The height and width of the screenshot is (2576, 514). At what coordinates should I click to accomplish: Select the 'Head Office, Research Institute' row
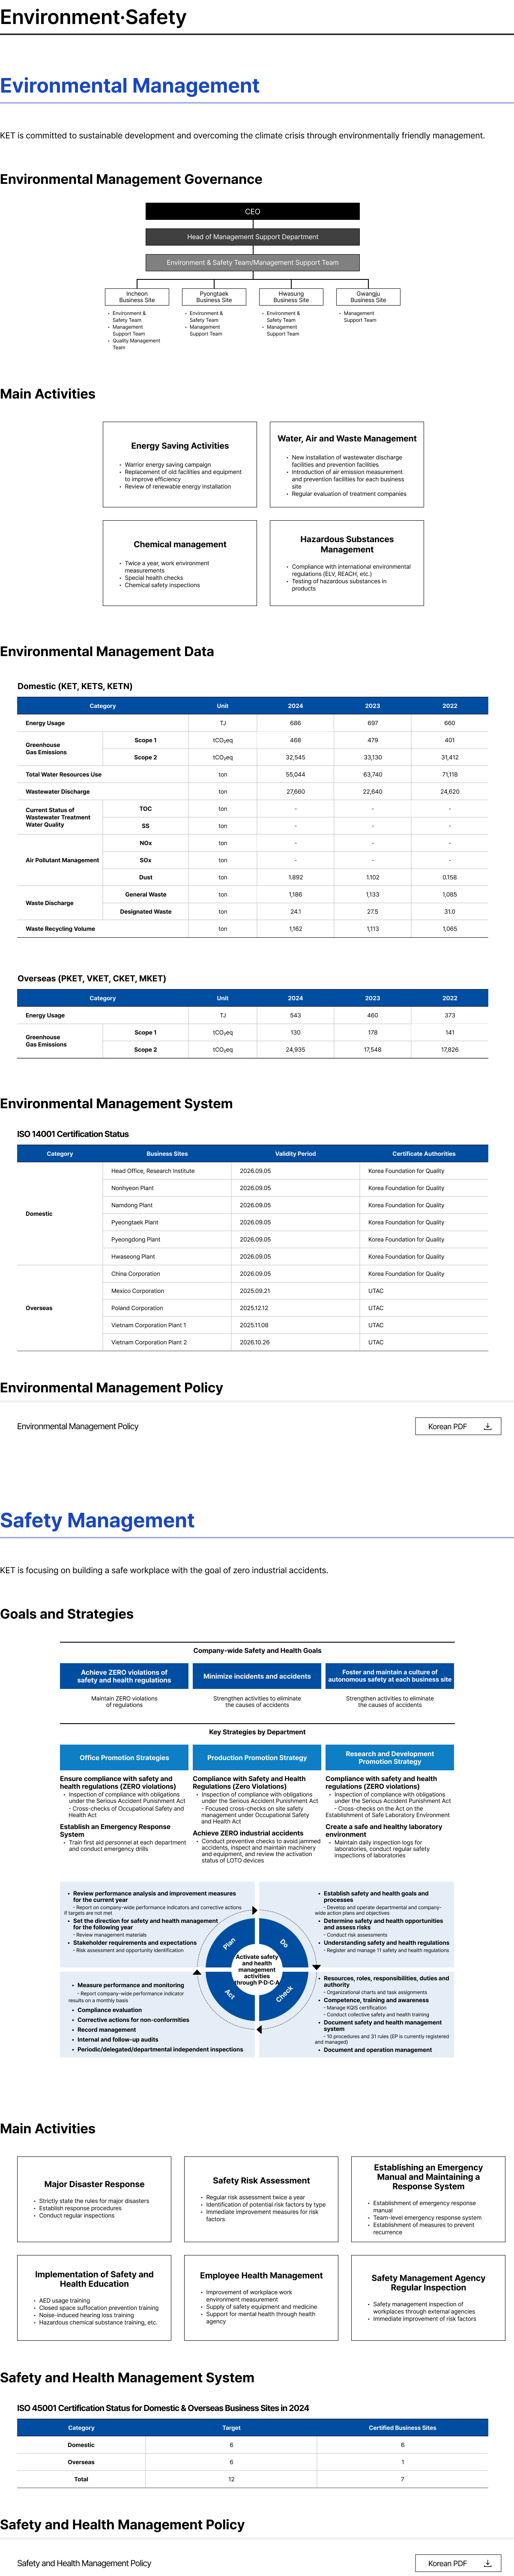click(x=296, y=1170)
